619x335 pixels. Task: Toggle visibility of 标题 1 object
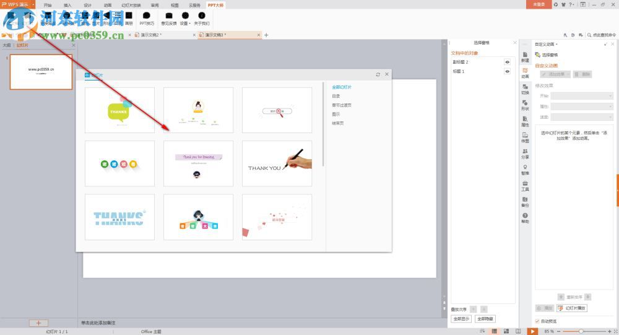(508, 71)
